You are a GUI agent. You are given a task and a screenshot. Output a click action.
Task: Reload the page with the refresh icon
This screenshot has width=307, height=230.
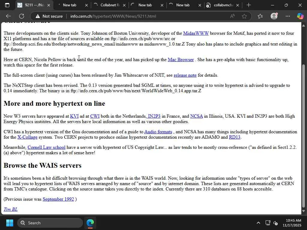(22, 16)
